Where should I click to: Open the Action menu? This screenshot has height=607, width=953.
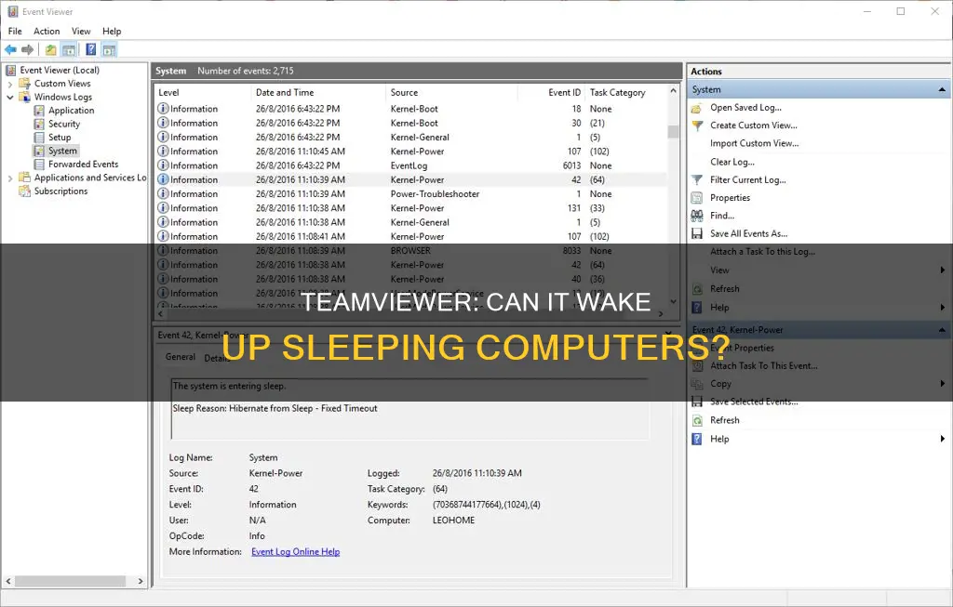click(x=47, y=31)
